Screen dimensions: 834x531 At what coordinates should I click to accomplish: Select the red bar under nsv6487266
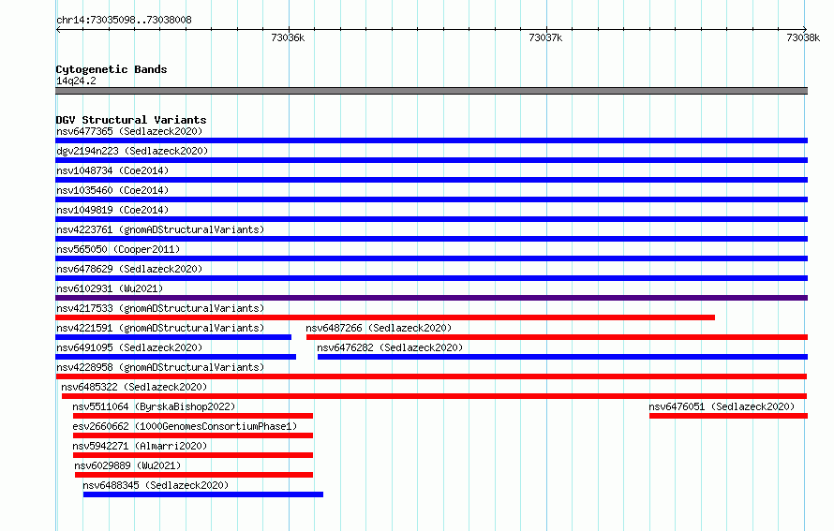click(557, 337)
